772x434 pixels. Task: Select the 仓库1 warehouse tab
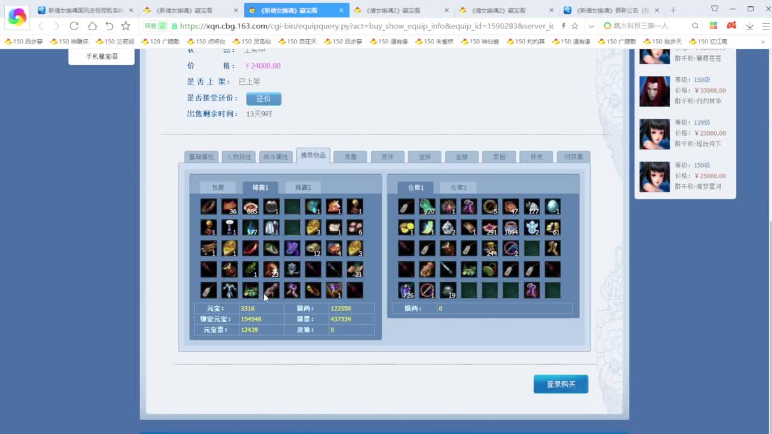coord(416,187)
